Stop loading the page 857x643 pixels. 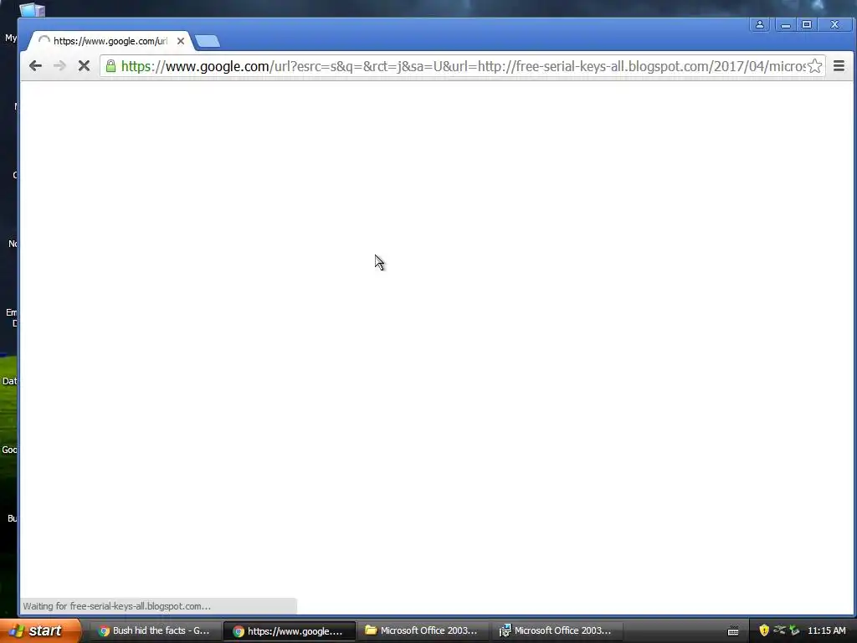tap(84, 66)
